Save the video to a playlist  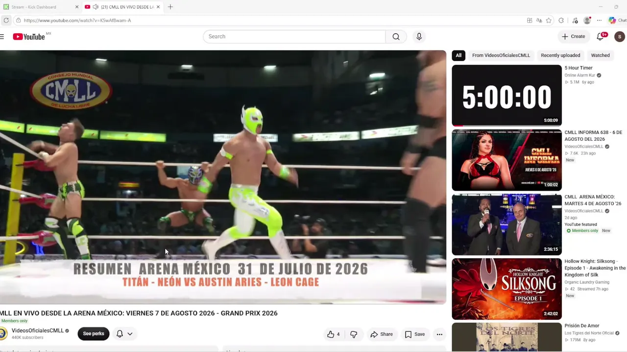[x=415, y=334]
